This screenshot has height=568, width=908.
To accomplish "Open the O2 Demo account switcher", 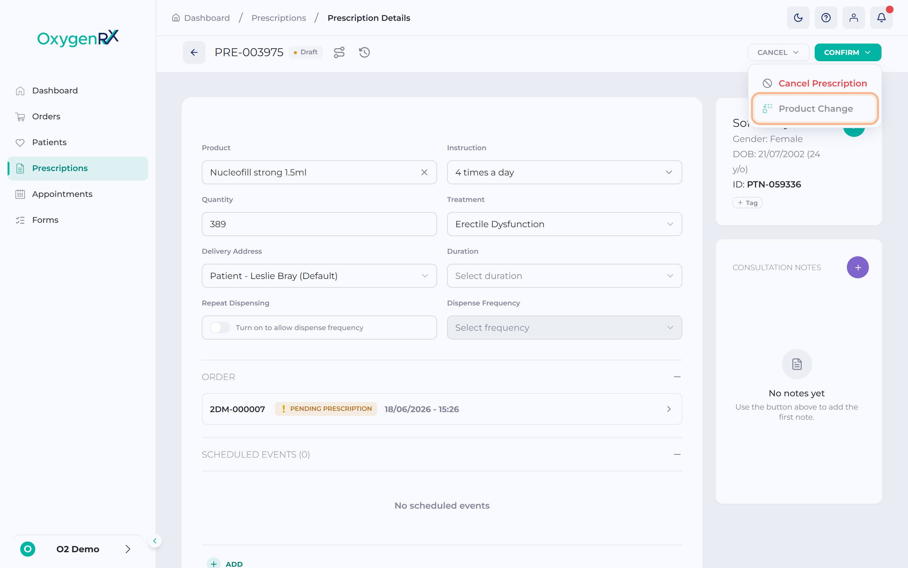I will point(78,549).
